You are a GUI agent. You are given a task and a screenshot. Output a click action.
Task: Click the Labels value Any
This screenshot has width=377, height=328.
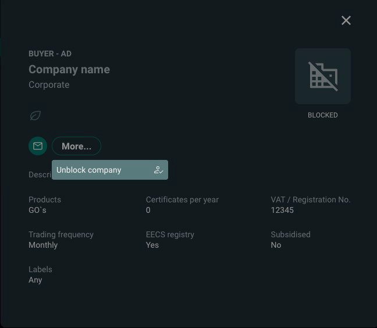(35, 280)
